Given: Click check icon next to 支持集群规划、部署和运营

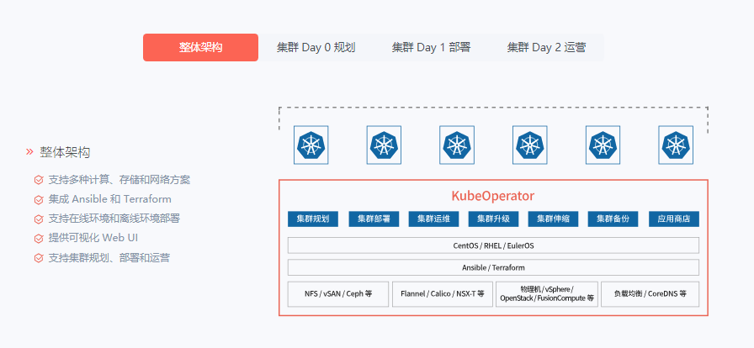Looking at the screenshot, I should (x=39, y=258).
